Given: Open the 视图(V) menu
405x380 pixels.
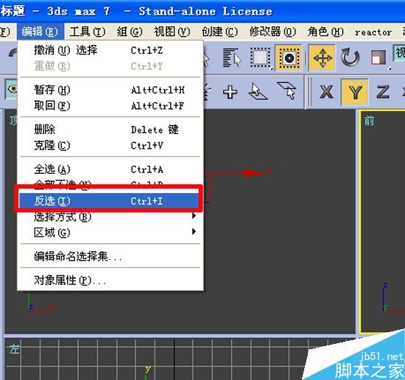Looking at the screenshot, I should tap(172, 32).
